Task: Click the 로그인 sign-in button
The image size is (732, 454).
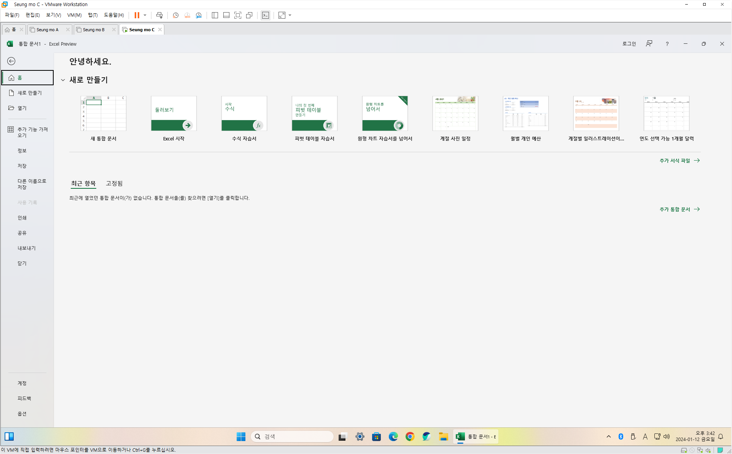Action: pos(629,44)
